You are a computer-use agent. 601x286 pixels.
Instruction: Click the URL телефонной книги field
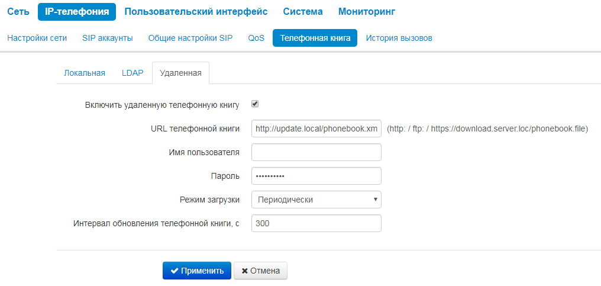click(316, 128)
